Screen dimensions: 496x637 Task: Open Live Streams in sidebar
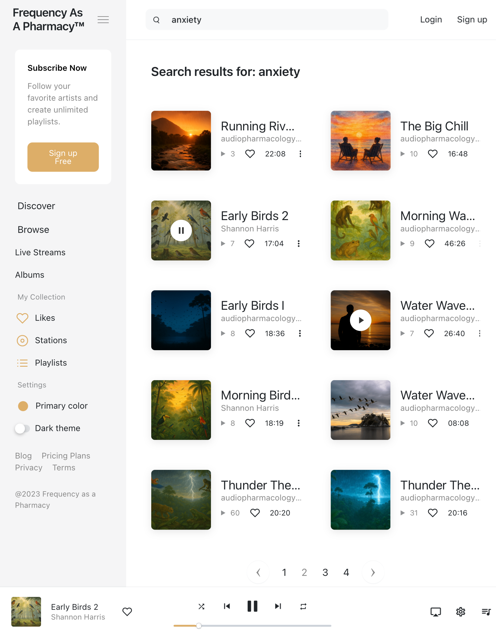40,253
